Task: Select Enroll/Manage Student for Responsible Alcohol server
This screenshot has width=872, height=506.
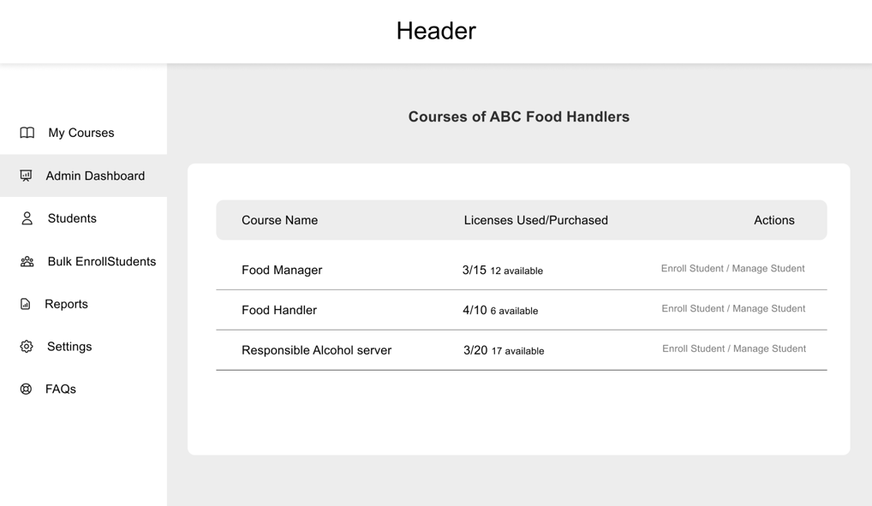Action: [733, 348]
